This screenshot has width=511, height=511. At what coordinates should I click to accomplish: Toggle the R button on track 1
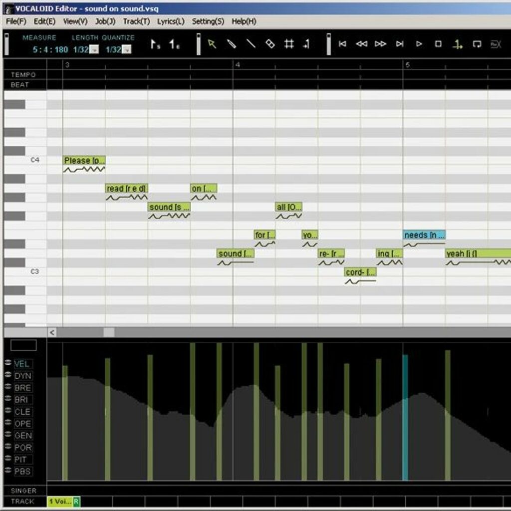76,501
